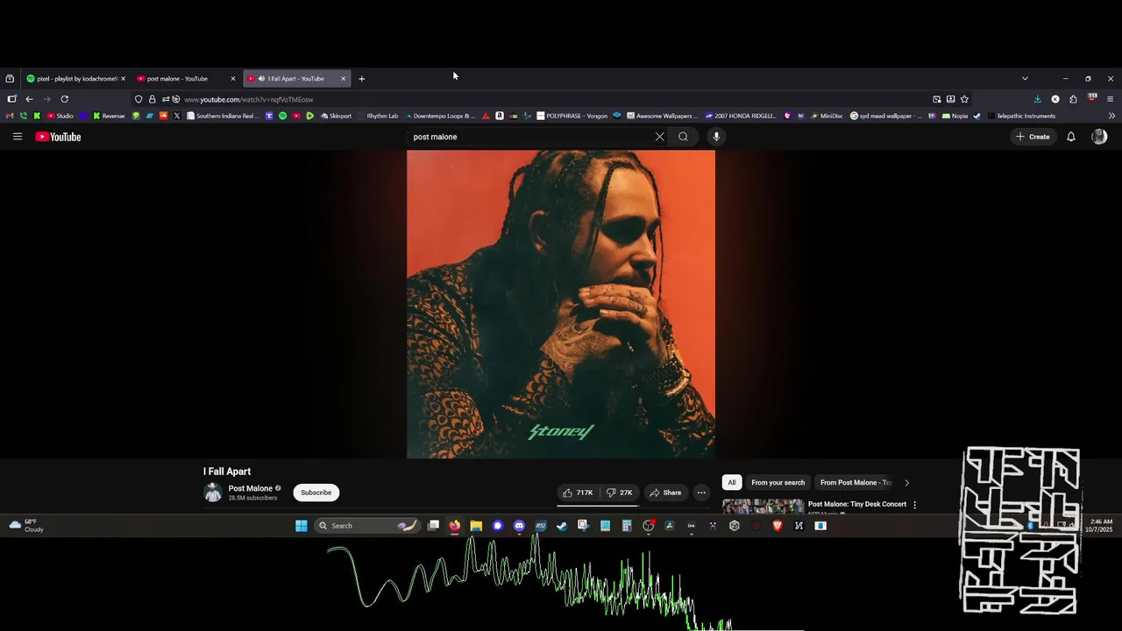The height and width of the screenshot is (631, 1122).
Task: List all tabs with dropdown arrow
Action: [x=1025, y=79]
